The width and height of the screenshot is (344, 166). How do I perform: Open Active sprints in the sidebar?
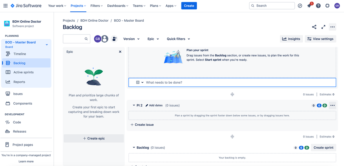(26, 72)
